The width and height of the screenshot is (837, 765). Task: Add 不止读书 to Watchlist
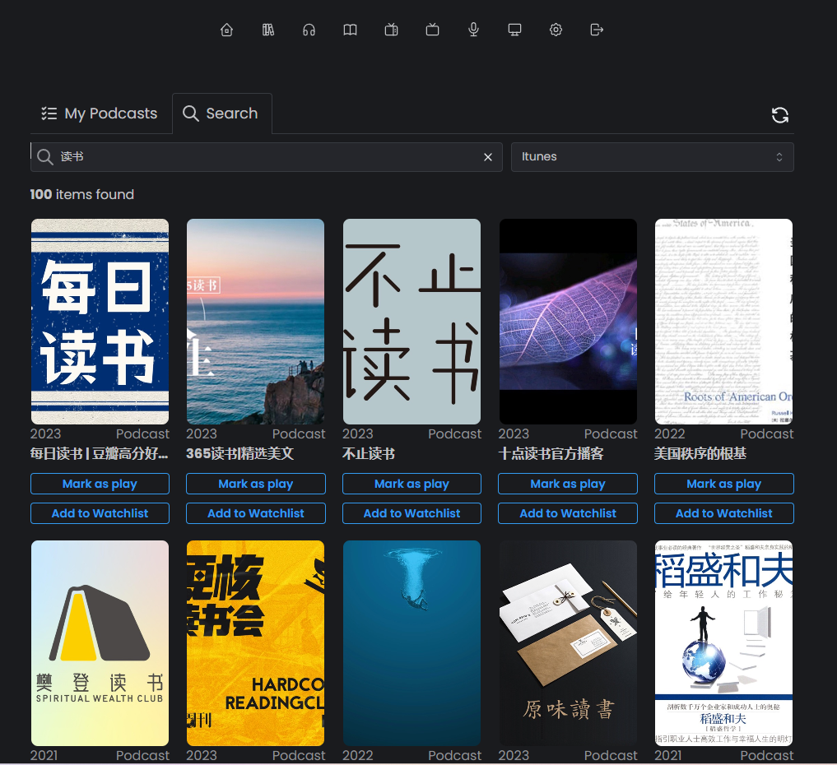412,513
